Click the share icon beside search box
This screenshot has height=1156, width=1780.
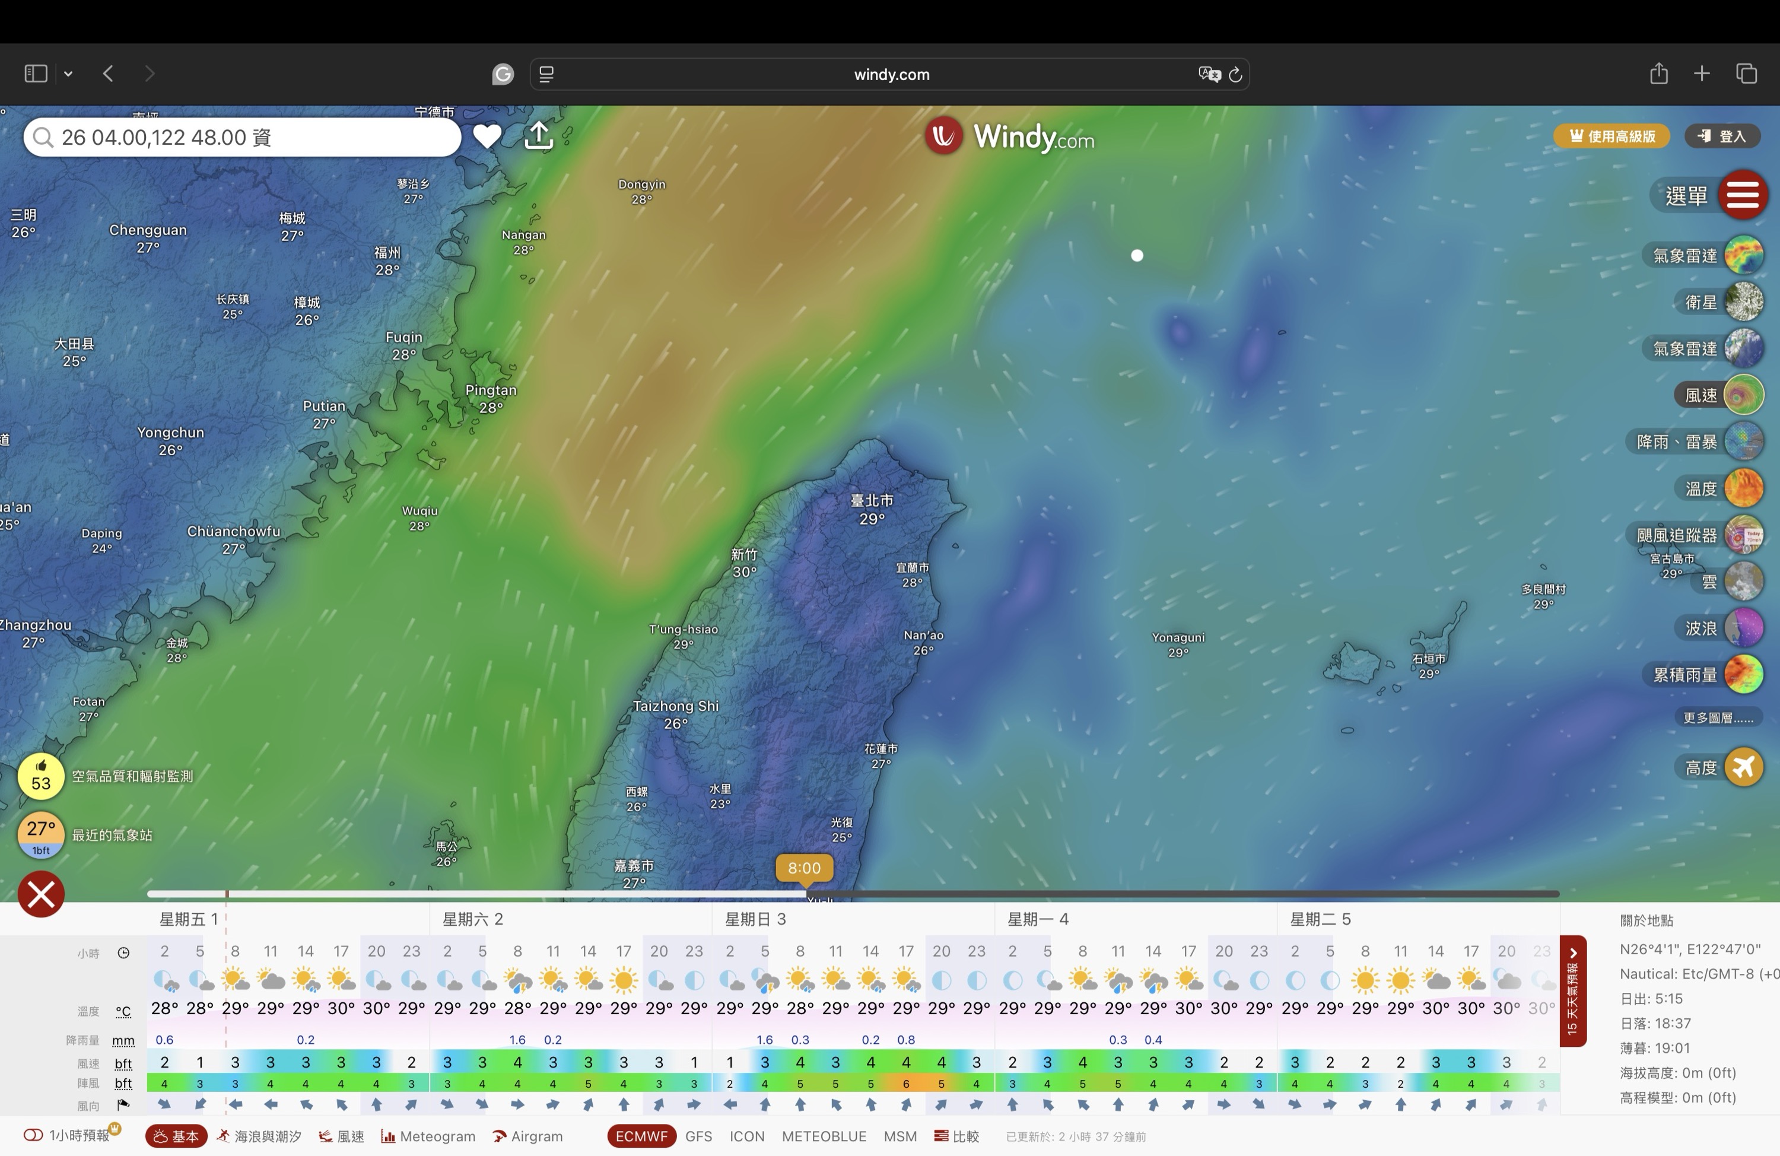click(539, 136)
